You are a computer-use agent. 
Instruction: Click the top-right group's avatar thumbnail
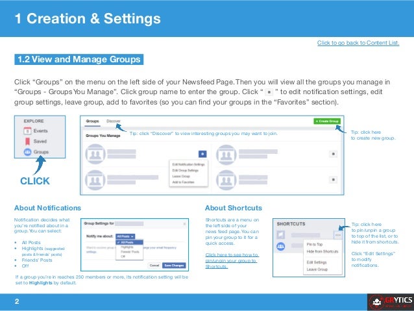click(x=226, y=155)
